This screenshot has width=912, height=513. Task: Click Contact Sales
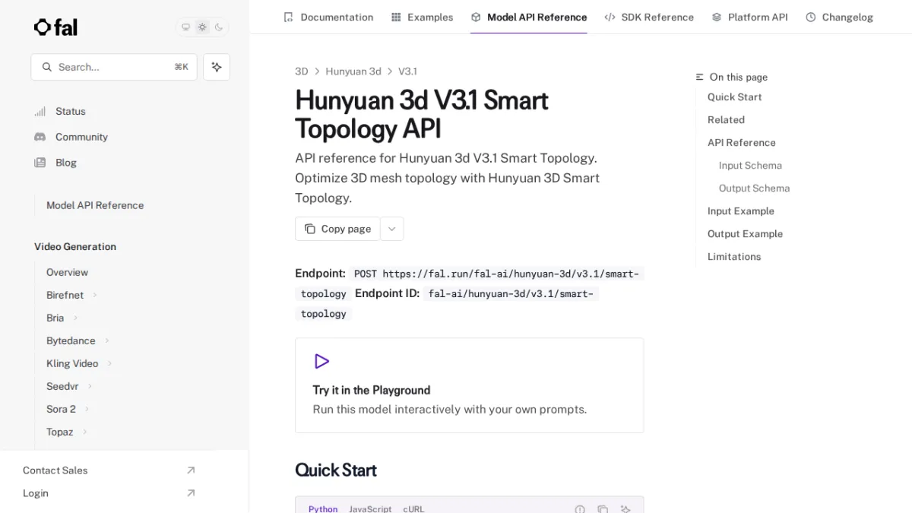(x=55, y=470)
